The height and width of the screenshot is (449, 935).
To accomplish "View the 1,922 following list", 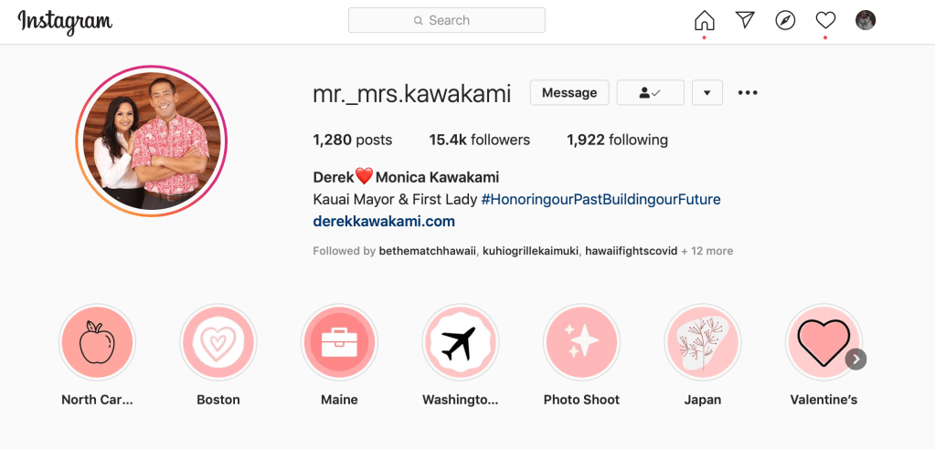I will (x=617, y=140).
